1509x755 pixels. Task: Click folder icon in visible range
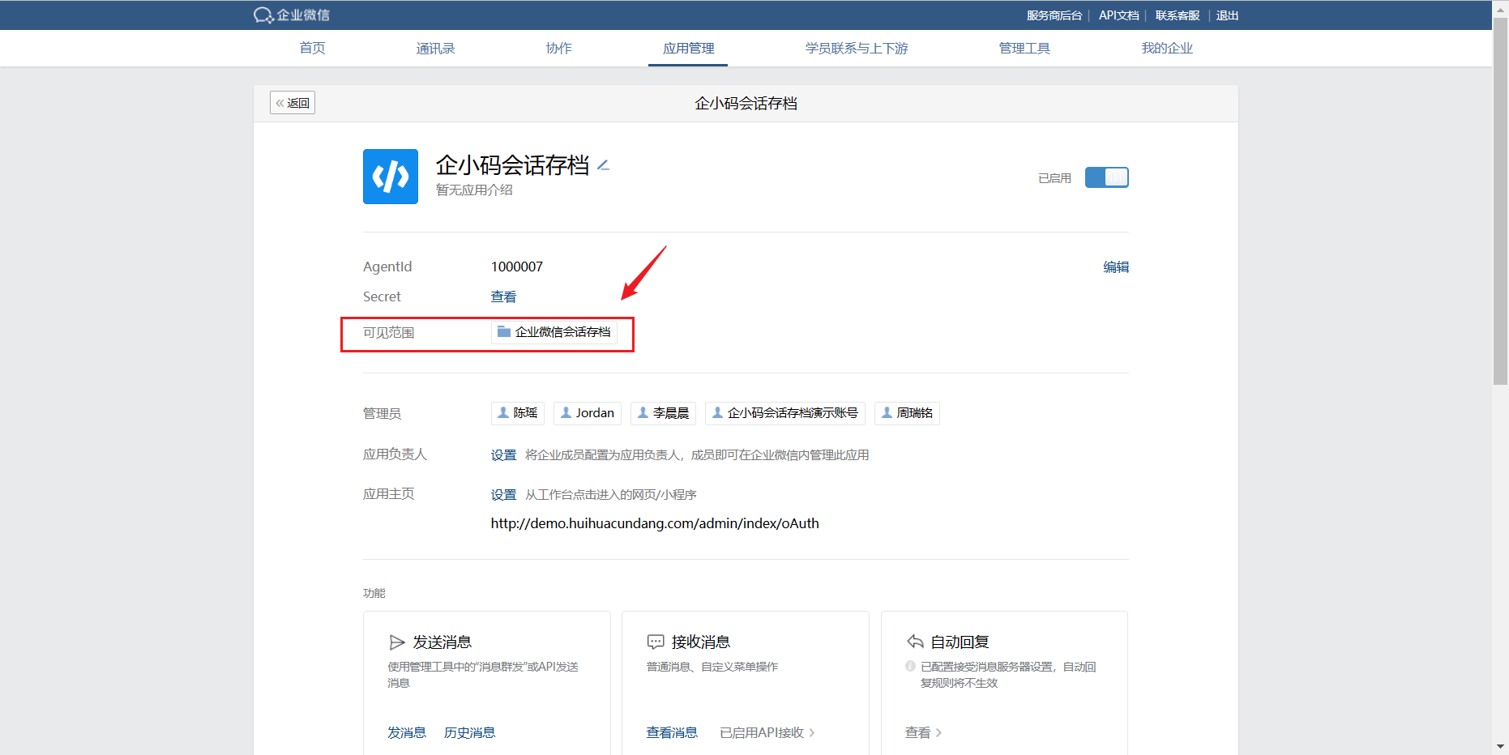point(503,331)
